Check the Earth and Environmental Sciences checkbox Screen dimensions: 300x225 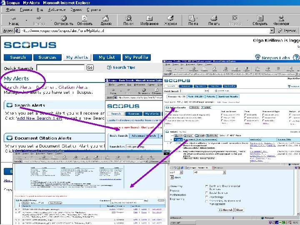pos(206,186)
